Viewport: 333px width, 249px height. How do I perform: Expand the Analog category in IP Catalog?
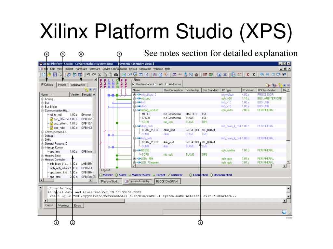[42, 99]
